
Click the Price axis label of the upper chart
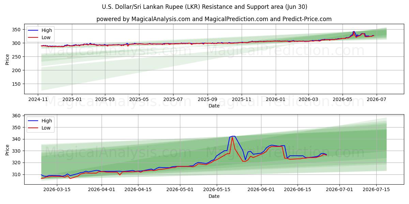coord(7,59)
